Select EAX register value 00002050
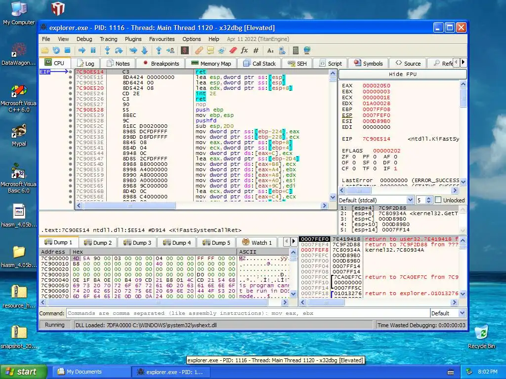Viewport: 506px width, 379px height. point(376,85)
